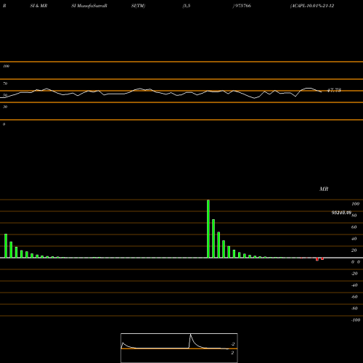Click the MR axis label 40
The image size is (363, 363).
tap(354, 239)
